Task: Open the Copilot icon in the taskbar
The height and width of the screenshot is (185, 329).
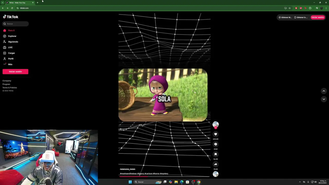Action: click(x=170, y=182)
